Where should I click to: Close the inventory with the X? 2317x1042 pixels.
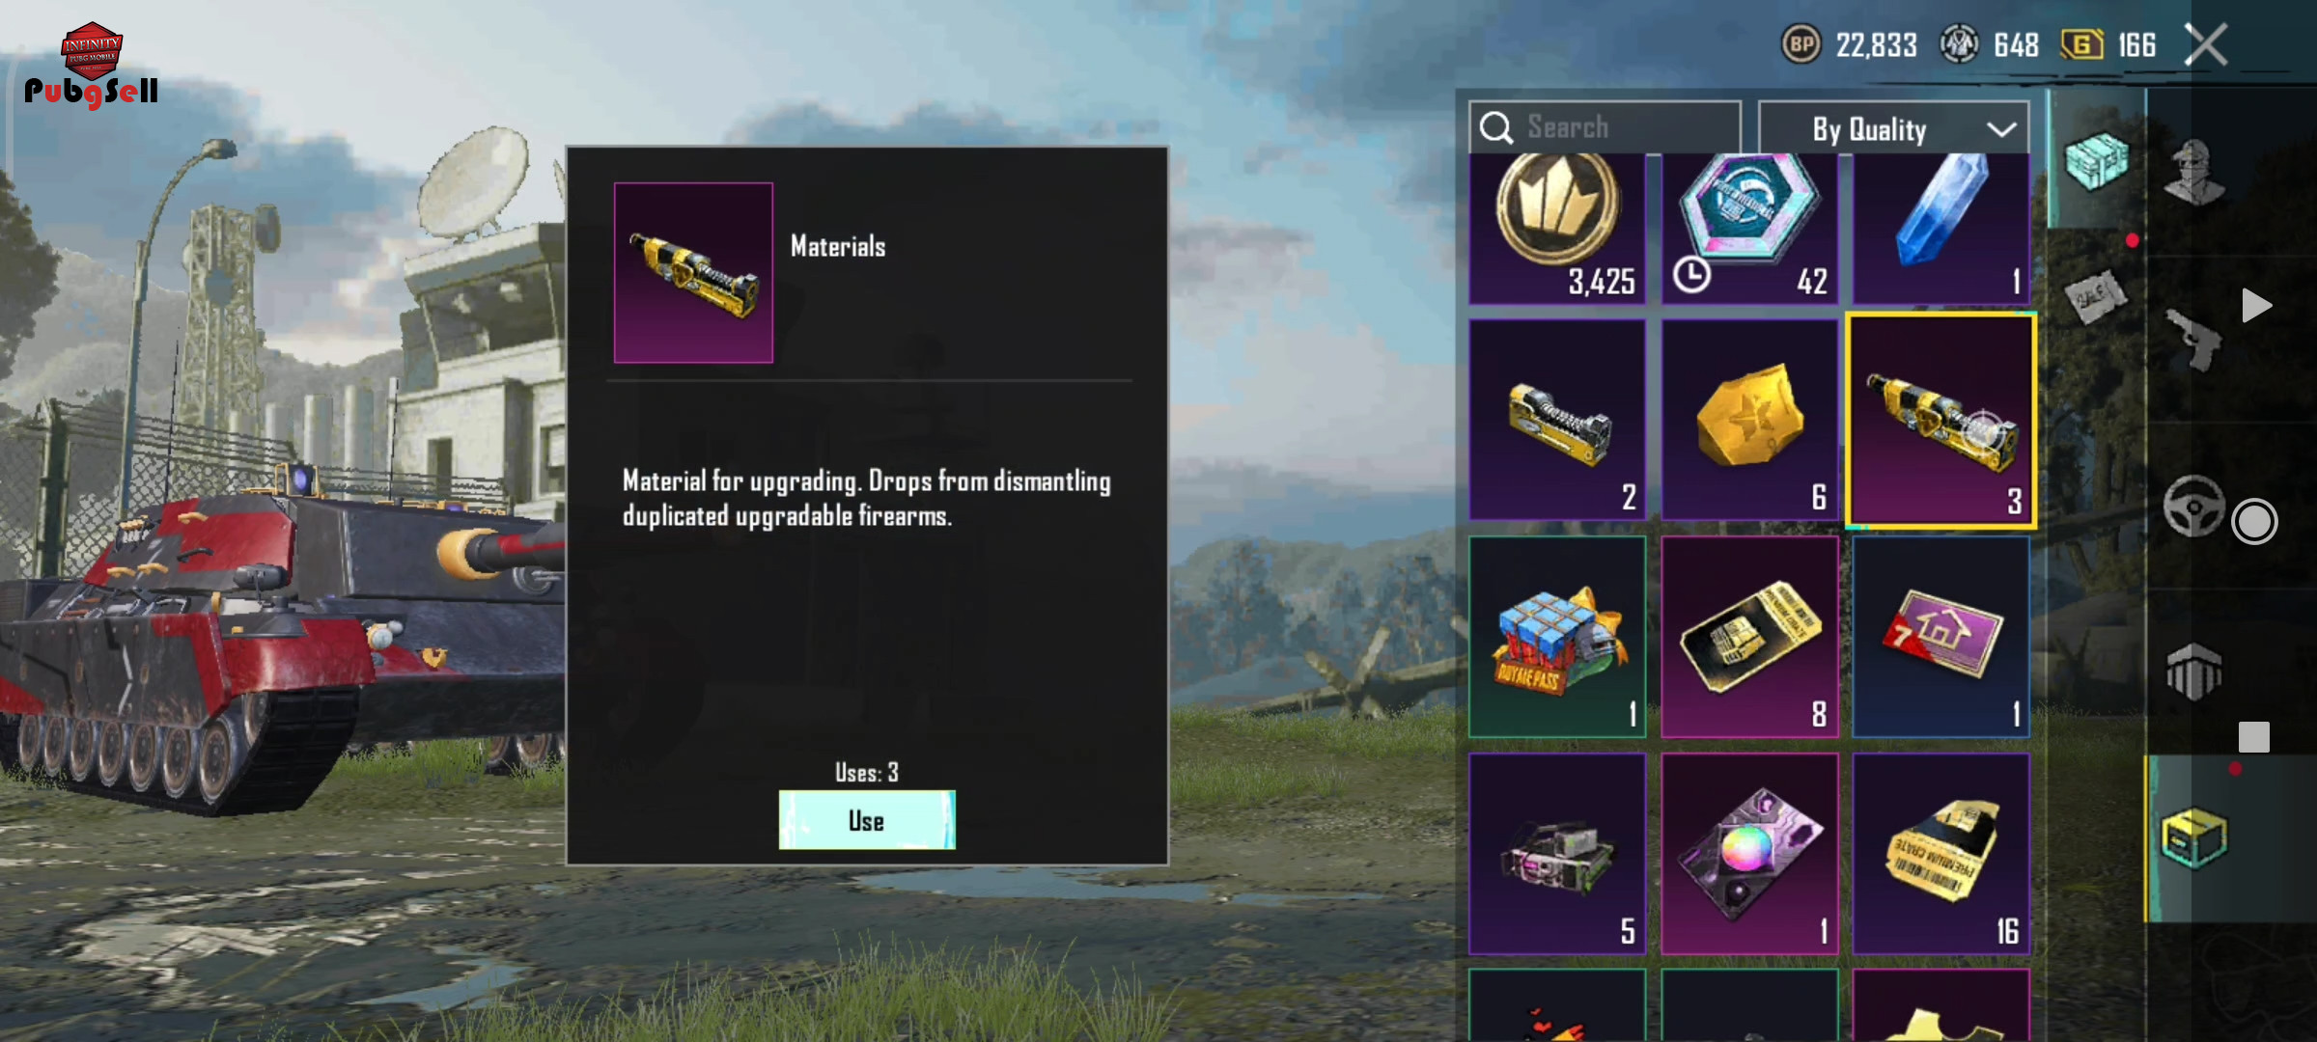(2207, 44)
